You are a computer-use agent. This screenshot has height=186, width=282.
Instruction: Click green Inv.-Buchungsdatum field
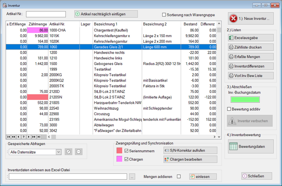click(245, 100)
